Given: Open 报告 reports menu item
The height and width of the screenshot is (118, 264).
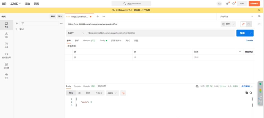Looking at the screenshot, I should [28, 4].
